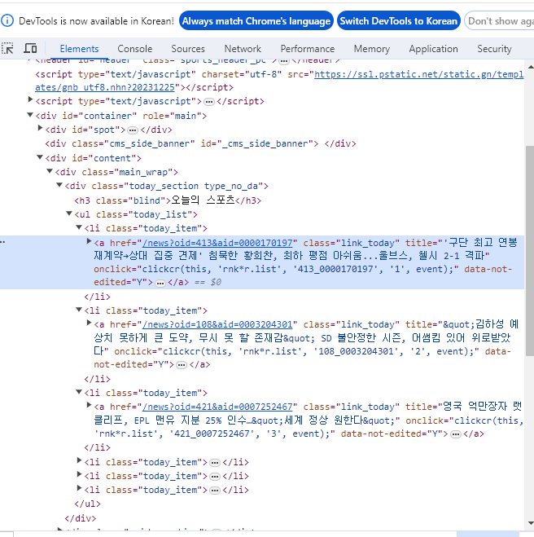Collapse the third li today_item node
This screenshot has height=537, width=534.
pos(79,392)
